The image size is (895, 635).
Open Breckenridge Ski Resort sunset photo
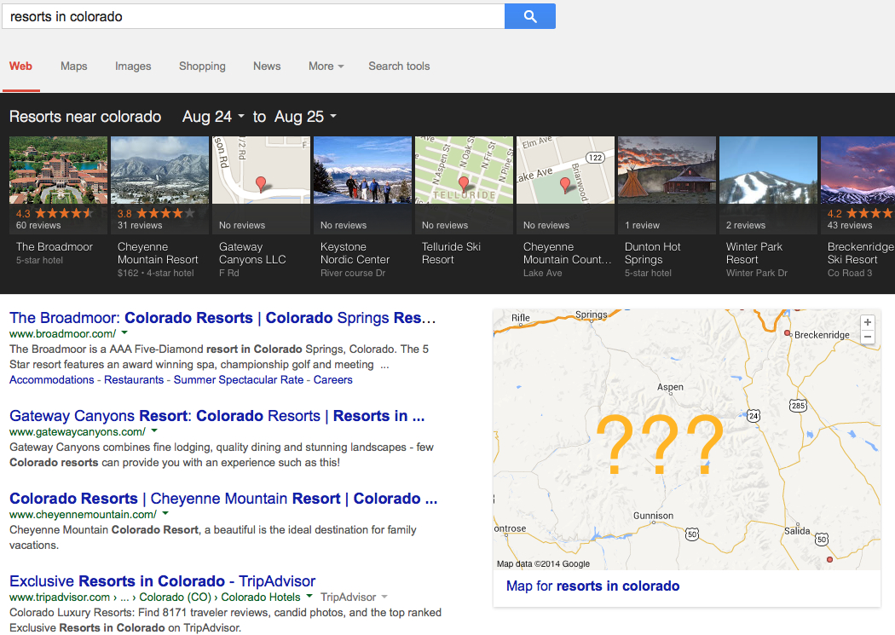pyautogui.click(x=857, y=170)
